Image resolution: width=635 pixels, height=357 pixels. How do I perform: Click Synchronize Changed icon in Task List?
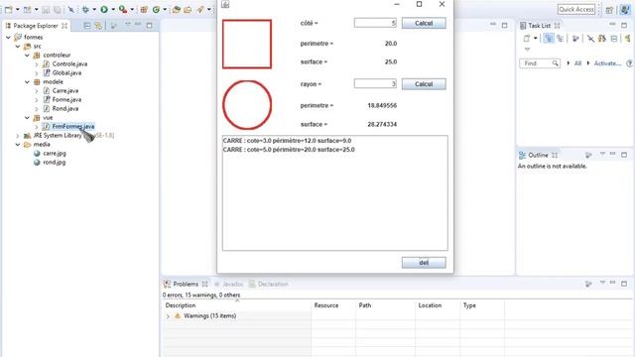click(602, 39)
